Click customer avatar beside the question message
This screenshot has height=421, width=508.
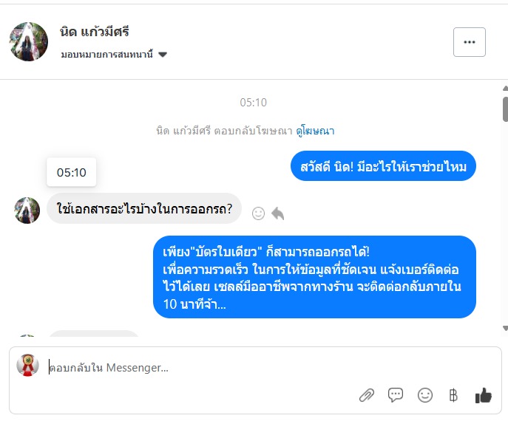point(27,210)
